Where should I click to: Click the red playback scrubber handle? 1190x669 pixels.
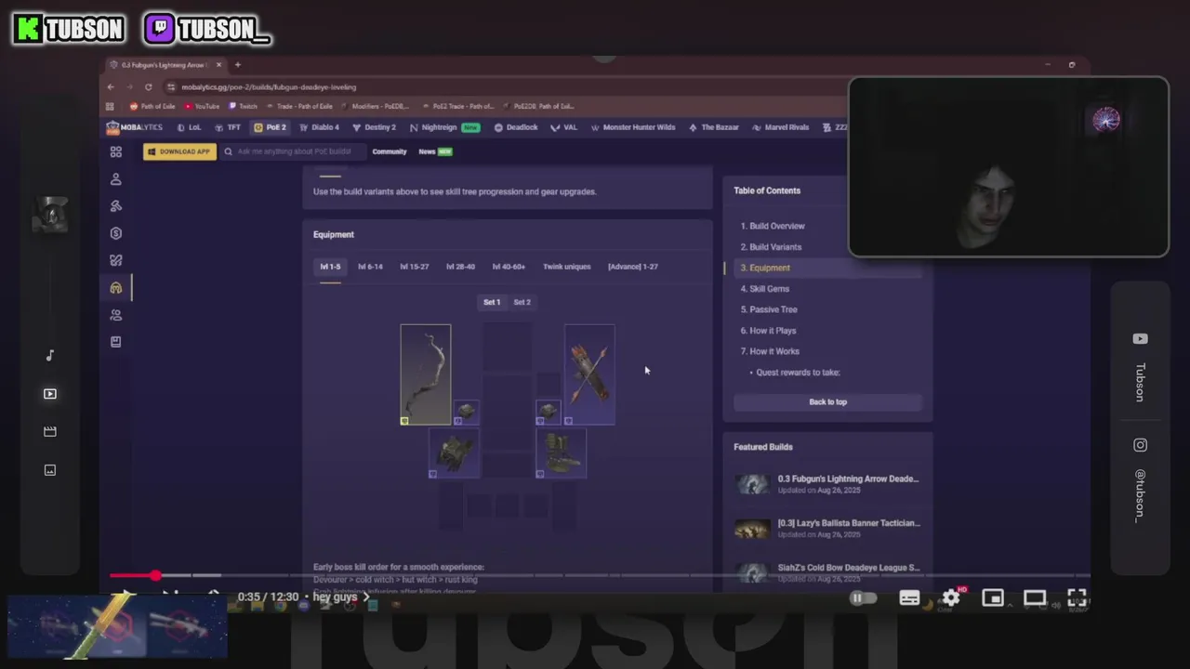tap(155, 576)
